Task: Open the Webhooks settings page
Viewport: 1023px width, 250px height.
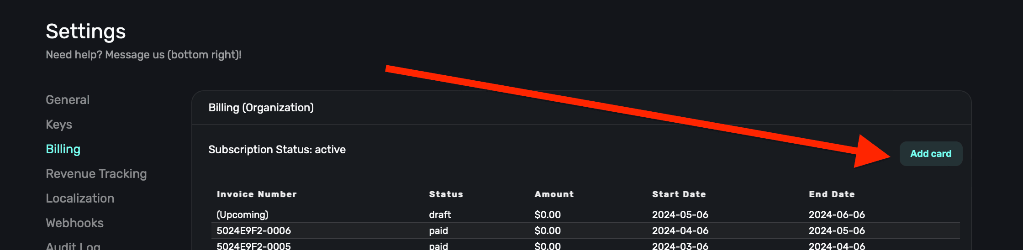Action: click(x=74, y=223)
